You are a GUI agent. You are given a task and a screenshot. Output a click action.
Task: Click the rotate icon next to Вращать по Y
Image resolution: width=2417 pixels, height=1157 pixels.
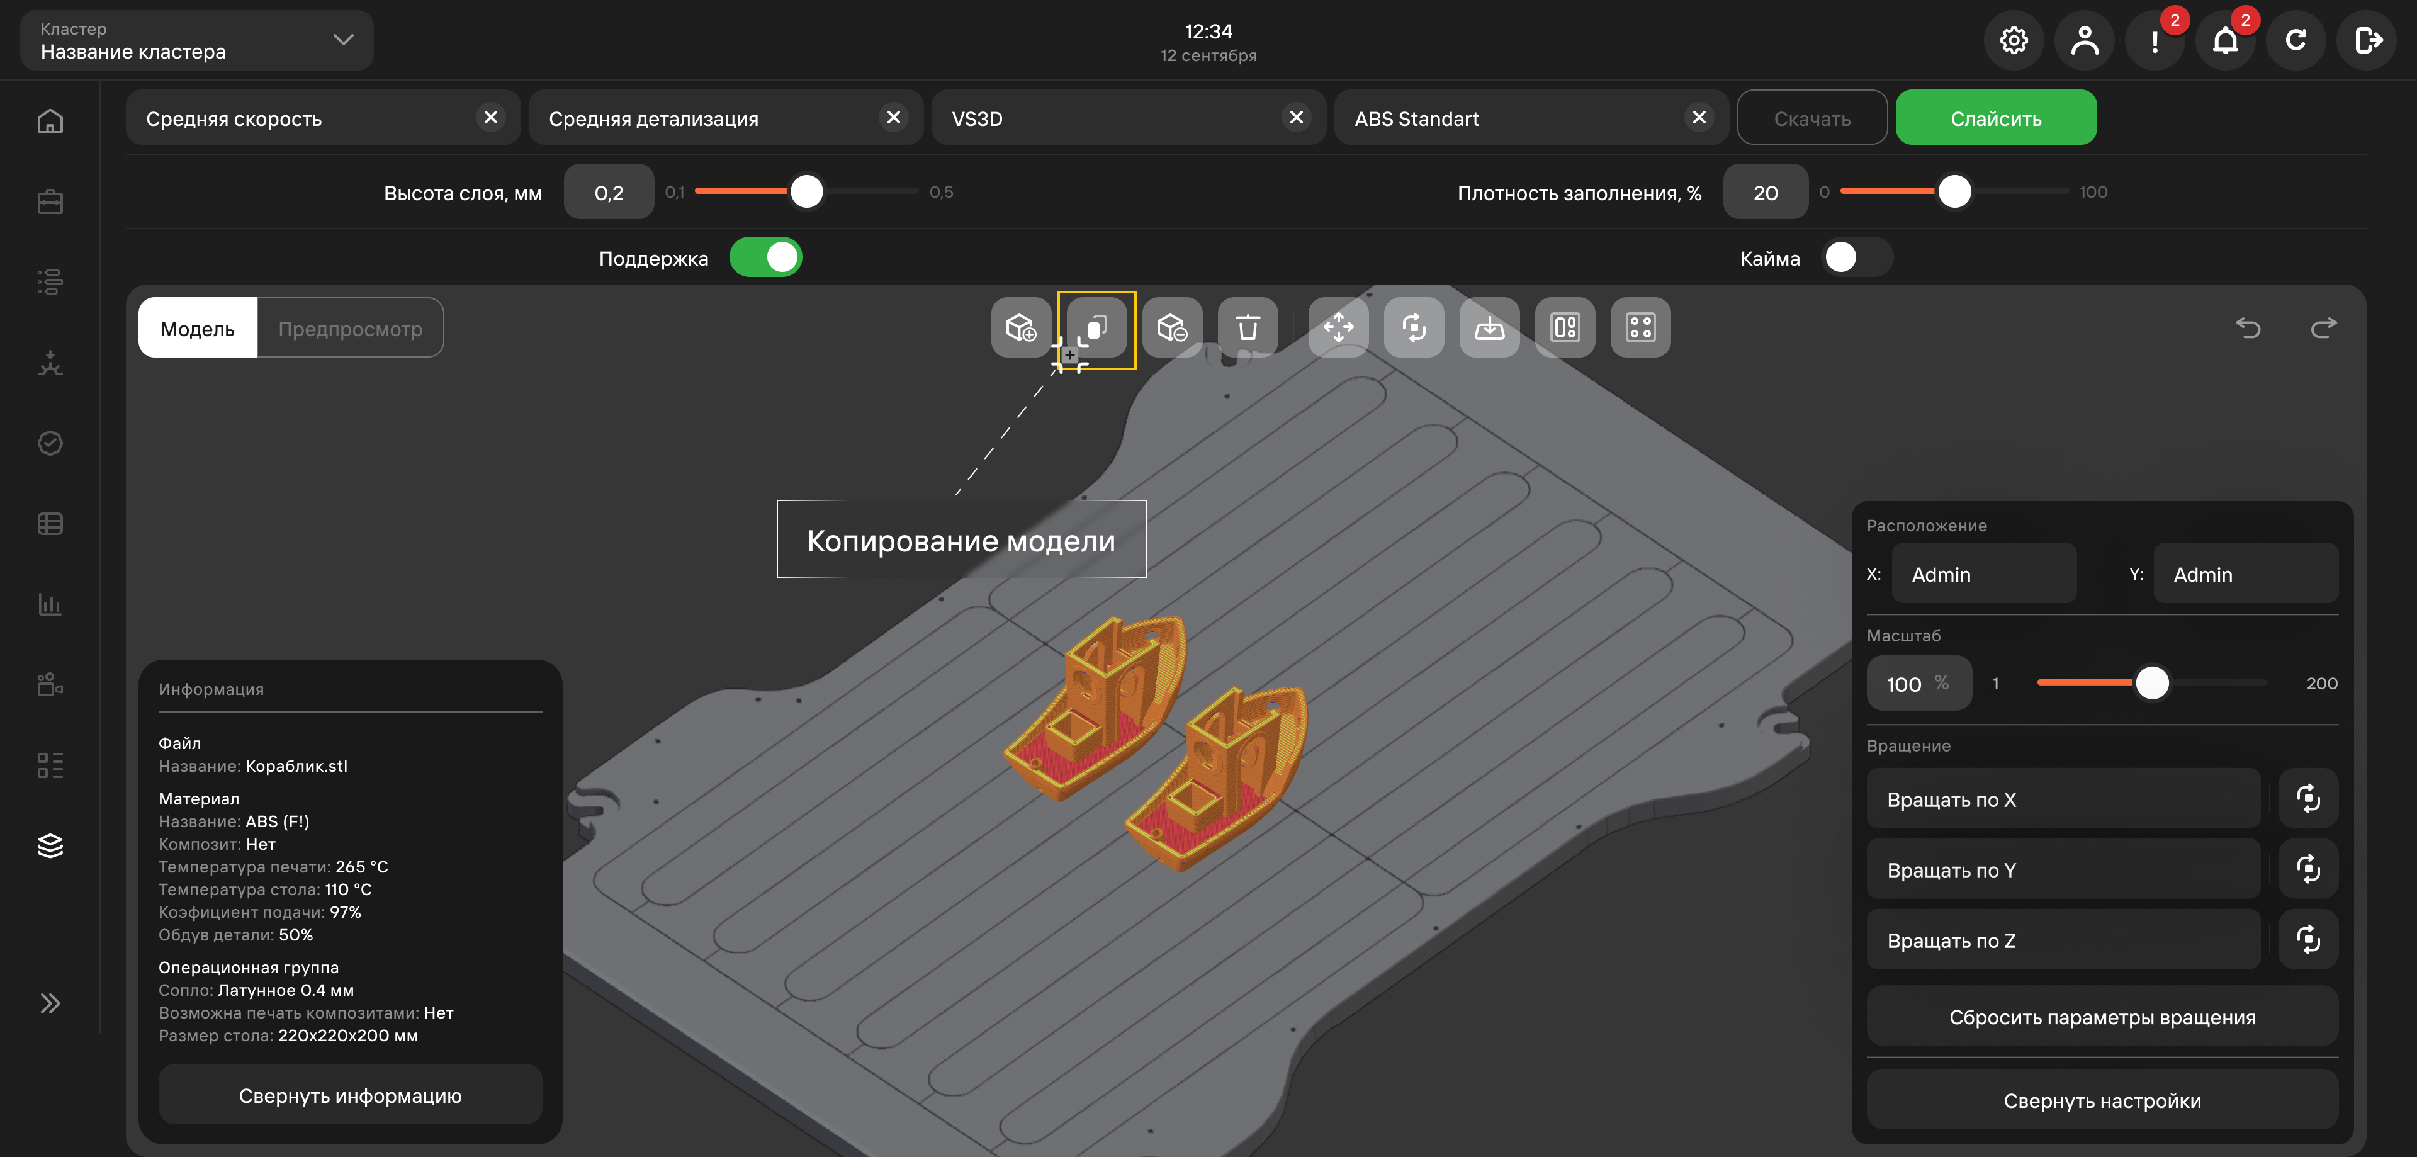tap(2307, 869)
